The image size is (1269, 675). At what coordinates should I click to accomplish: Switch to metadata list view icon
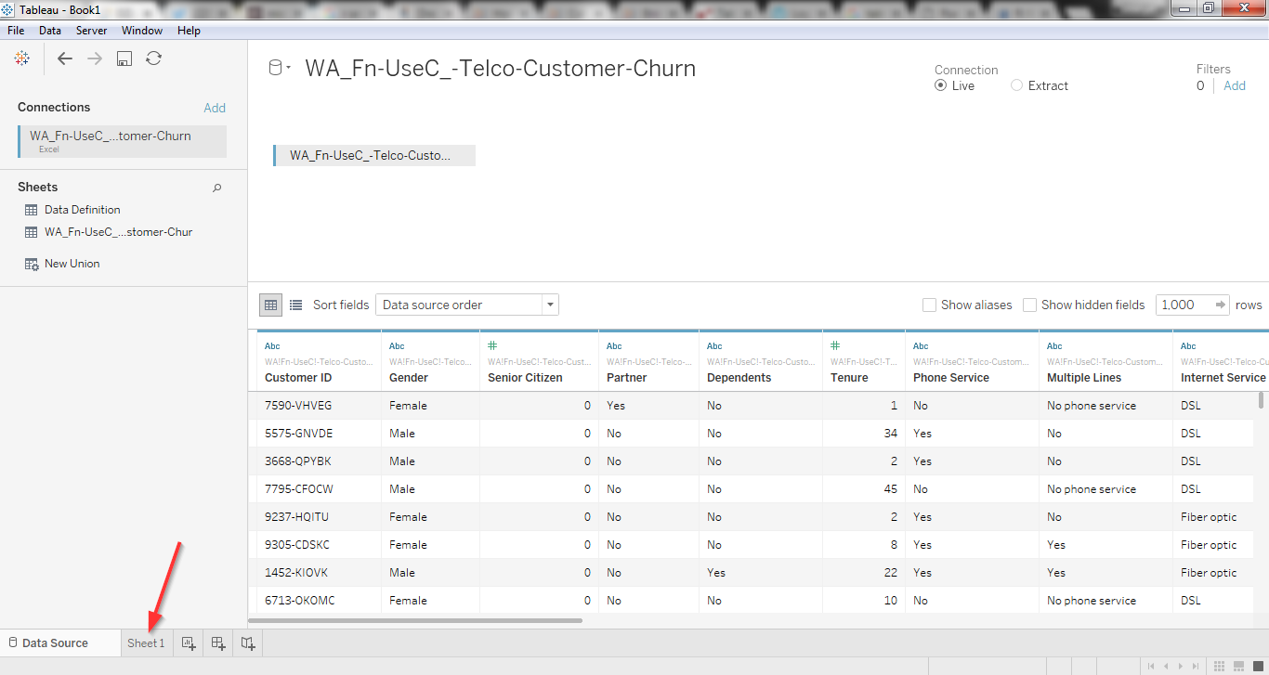tap(295, 305)
